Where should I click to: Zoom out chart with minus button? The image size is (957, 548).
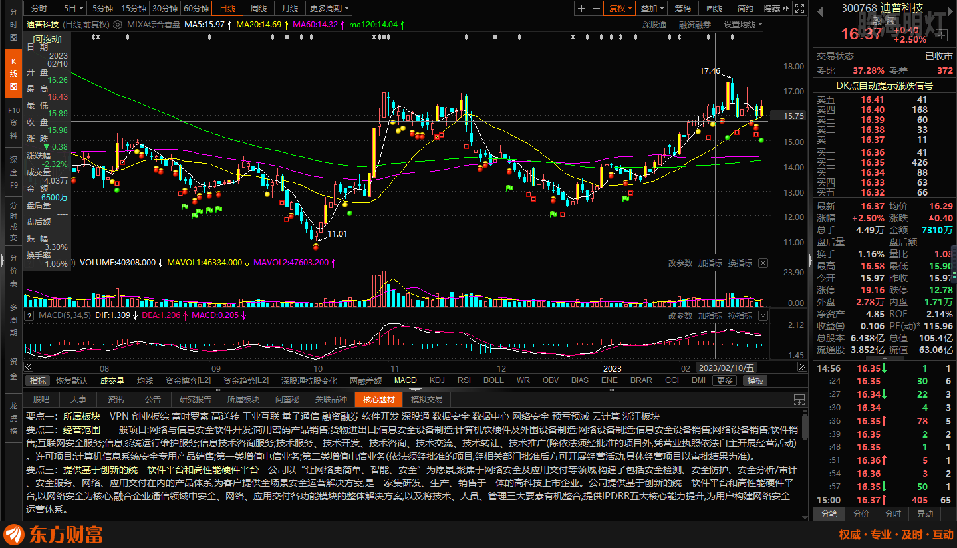click(595, 9)
